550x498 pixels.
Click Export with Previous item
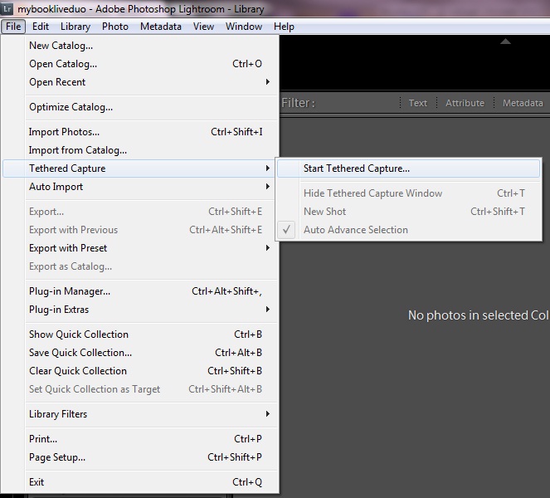point(140,230)
